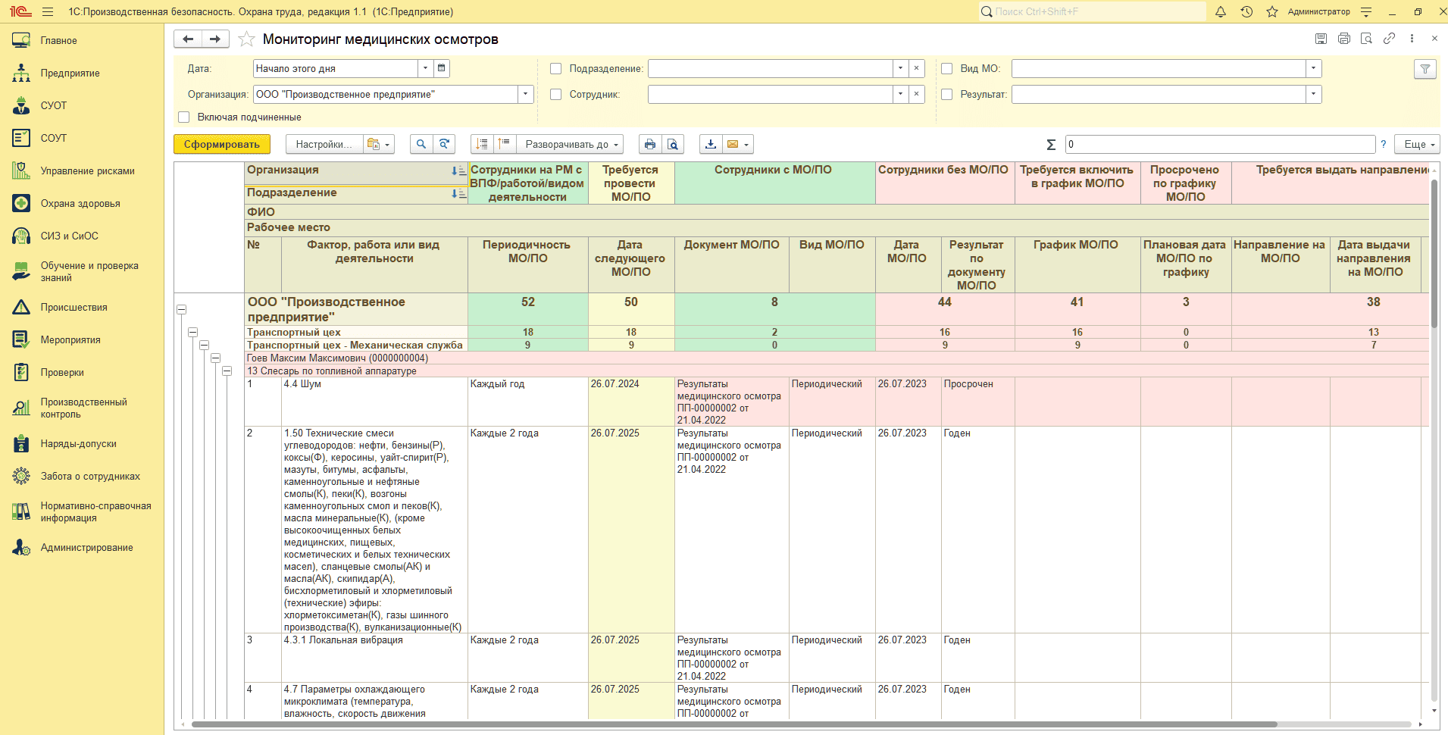Toggle the Вид МО checkbox
Image resolution: width=1448 pixels, height=735 pixels.
pos(946,68)
